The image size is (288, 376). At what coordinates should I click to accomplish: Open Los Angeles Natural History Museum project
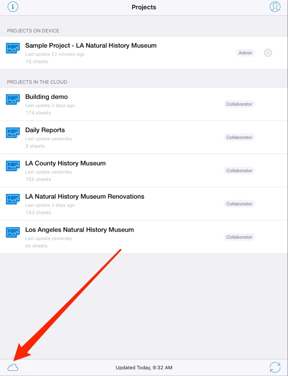(144, 237)
